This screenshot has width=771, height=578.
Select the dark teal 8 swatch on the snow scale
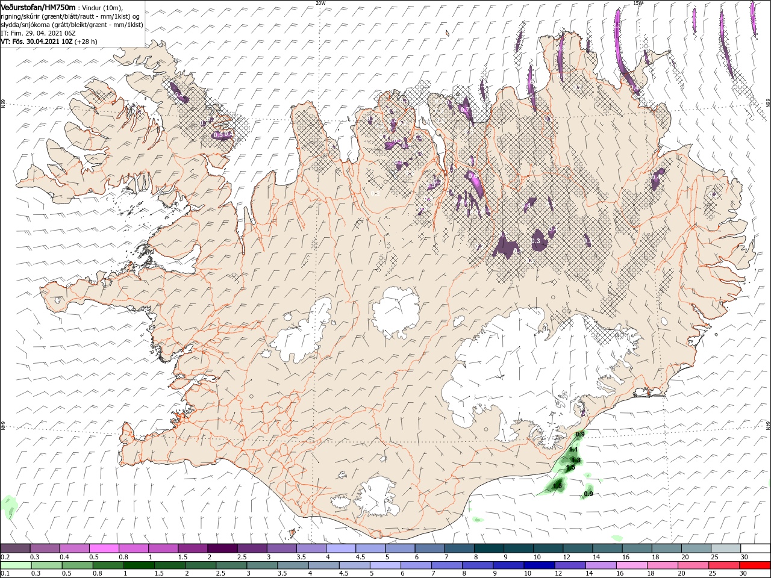489,548
